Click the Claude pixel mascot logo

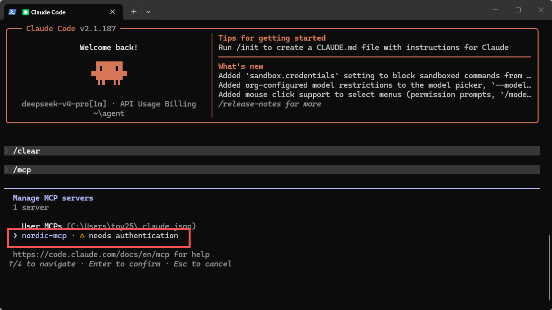109,73
